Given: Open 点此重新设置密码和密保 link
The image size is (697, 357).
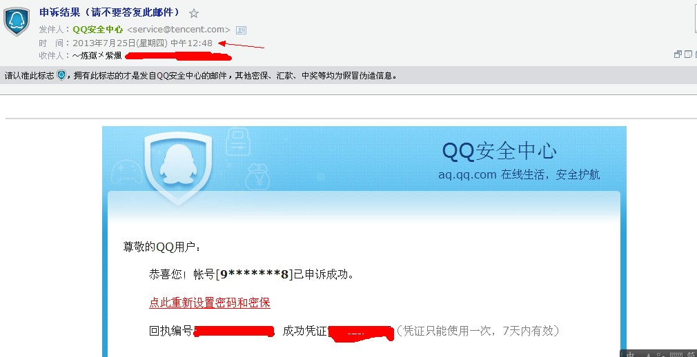Looking at the screenshot, I should (x=209, y=303).
